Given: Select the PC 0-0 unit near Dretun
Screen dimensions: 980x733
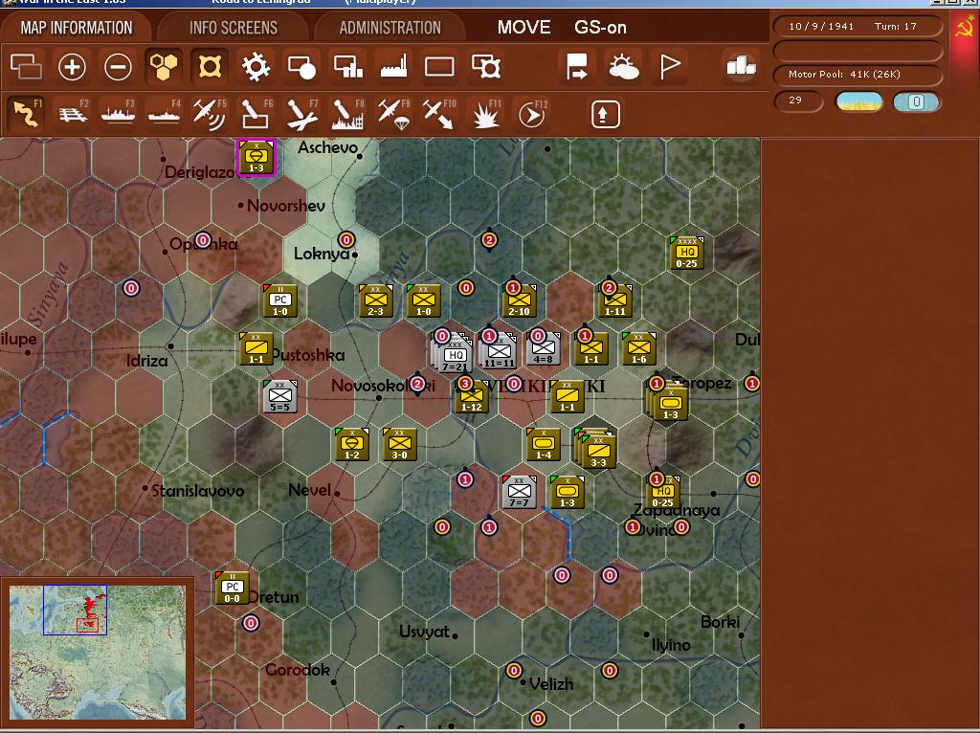Looking at the screenshot, I should 232,588.
